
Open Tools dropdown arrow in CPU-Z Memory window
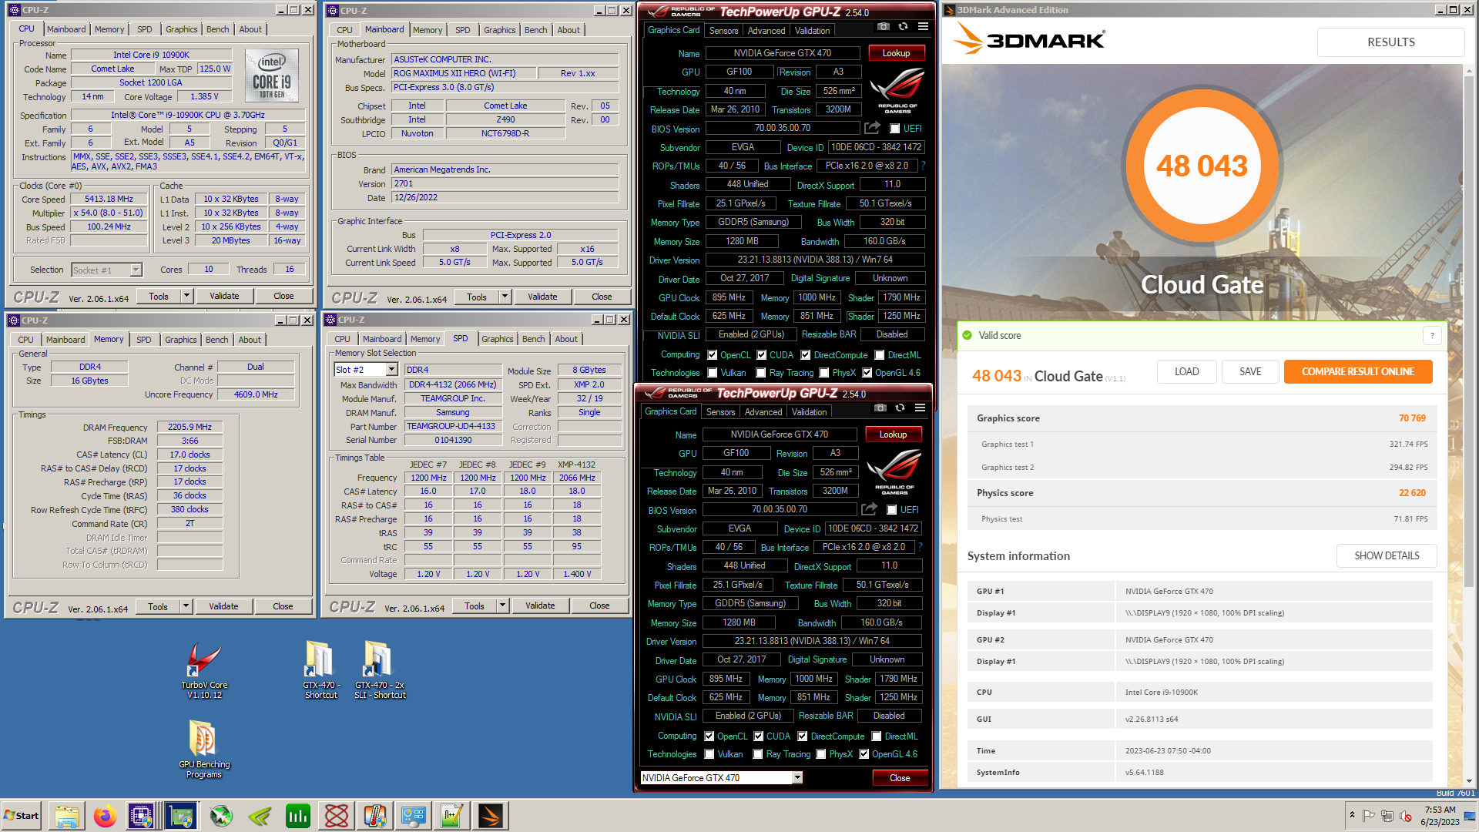pos(186,606)
